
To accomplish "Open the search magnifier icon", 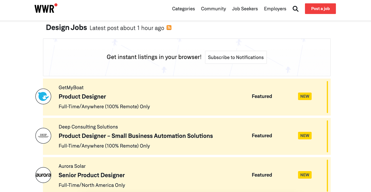I will point(295,9).
